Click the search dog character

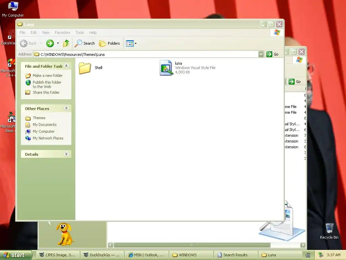point(64,234)
